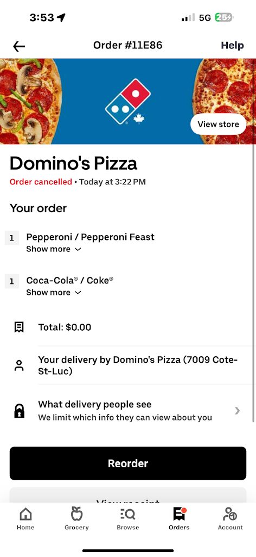Open the Grocery apple icon
This screenshot has height=557, width=256.
[76, 513]
